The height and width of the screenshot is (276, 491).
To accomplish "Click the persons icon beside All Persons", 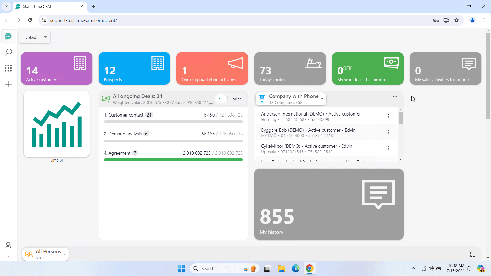I will click(29, 254).
